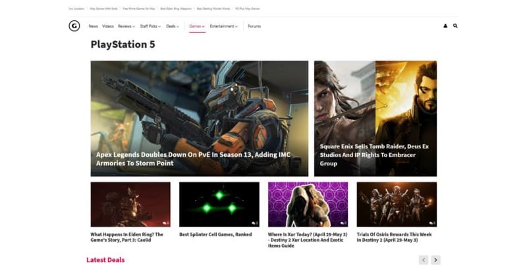Click comment count icon on Trials Of Osiris thumbnail
Image resolution: width=527 pixels, height=266 pixels.
click(x=432, y=223)
